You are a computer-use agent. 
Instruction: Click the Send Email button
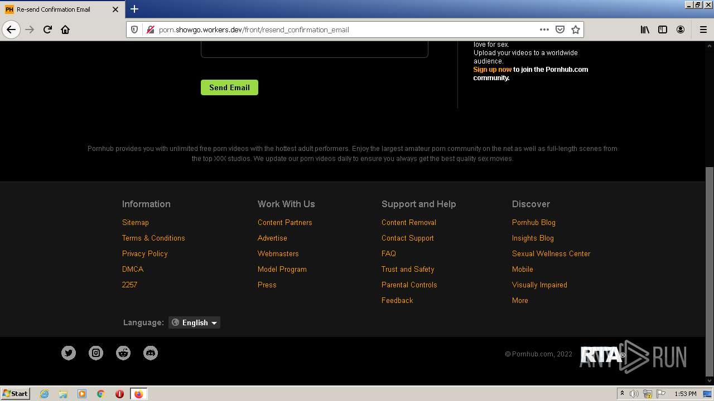tap(229, 87)
